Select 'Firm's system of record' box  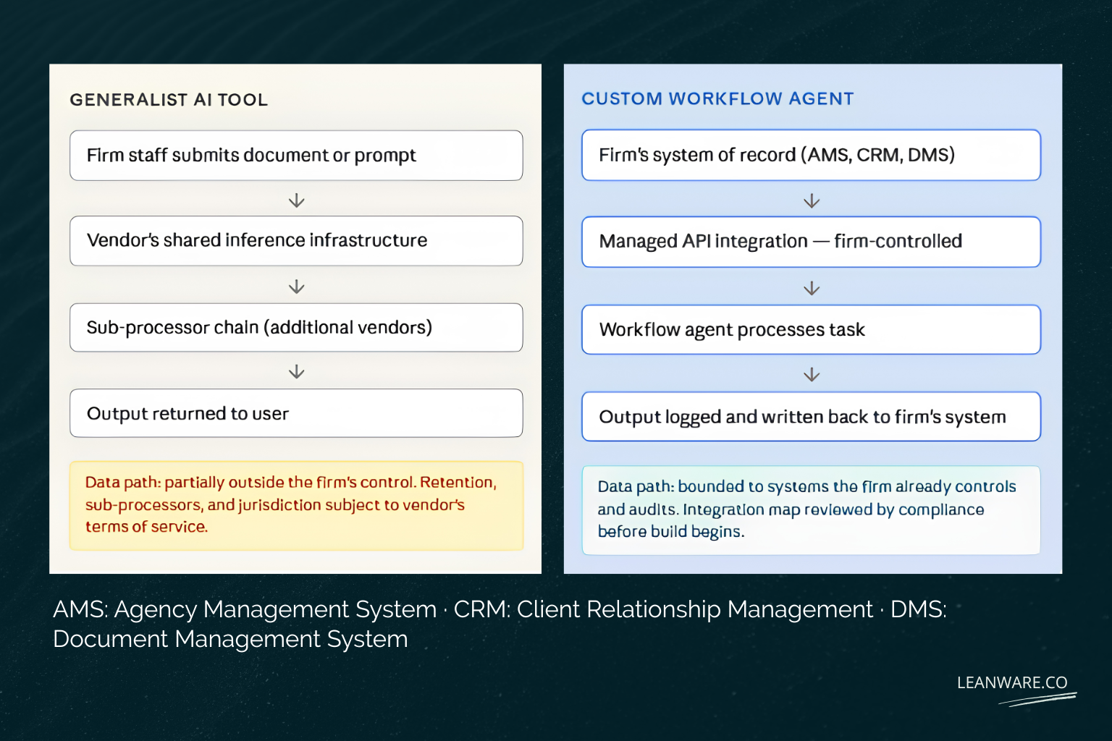click(811, 155)
